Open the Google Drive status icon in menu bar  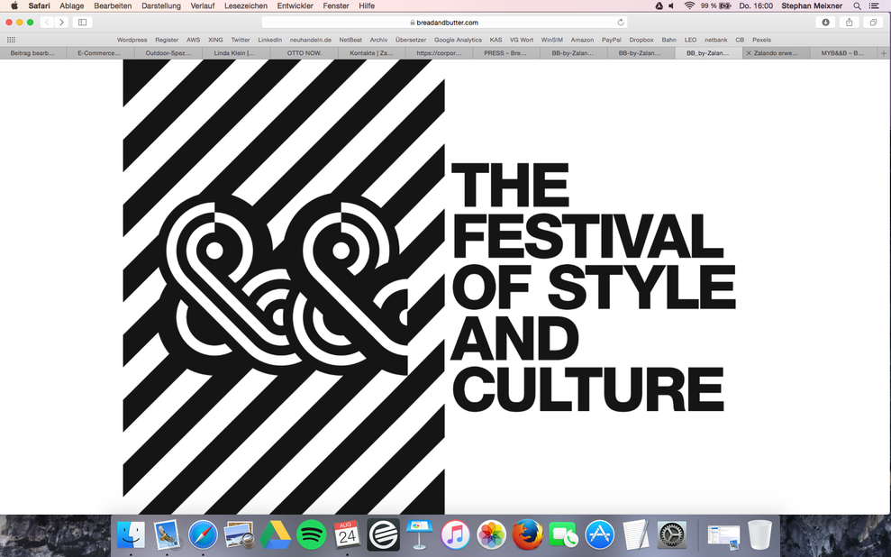659,5
